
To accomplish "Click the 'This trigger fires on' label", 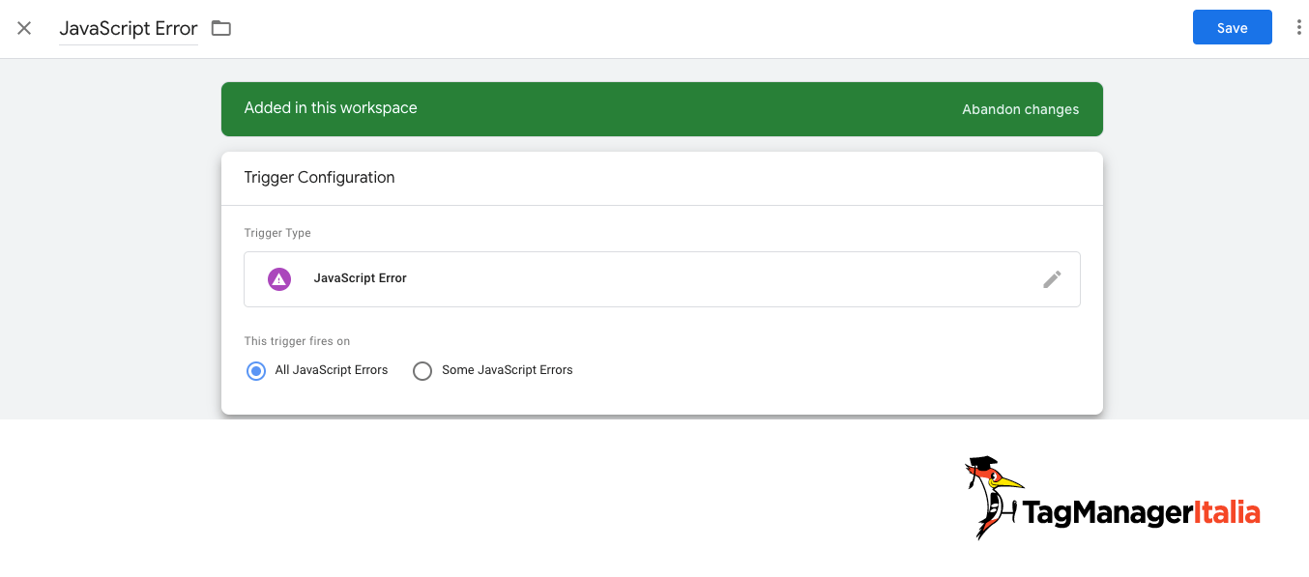I will click(297, 341).
